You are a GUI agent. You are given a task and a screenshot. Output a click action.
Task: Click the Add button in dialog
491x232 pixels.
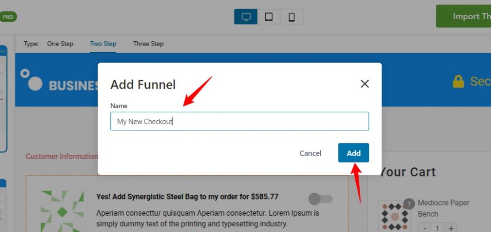tap(353, 153)
